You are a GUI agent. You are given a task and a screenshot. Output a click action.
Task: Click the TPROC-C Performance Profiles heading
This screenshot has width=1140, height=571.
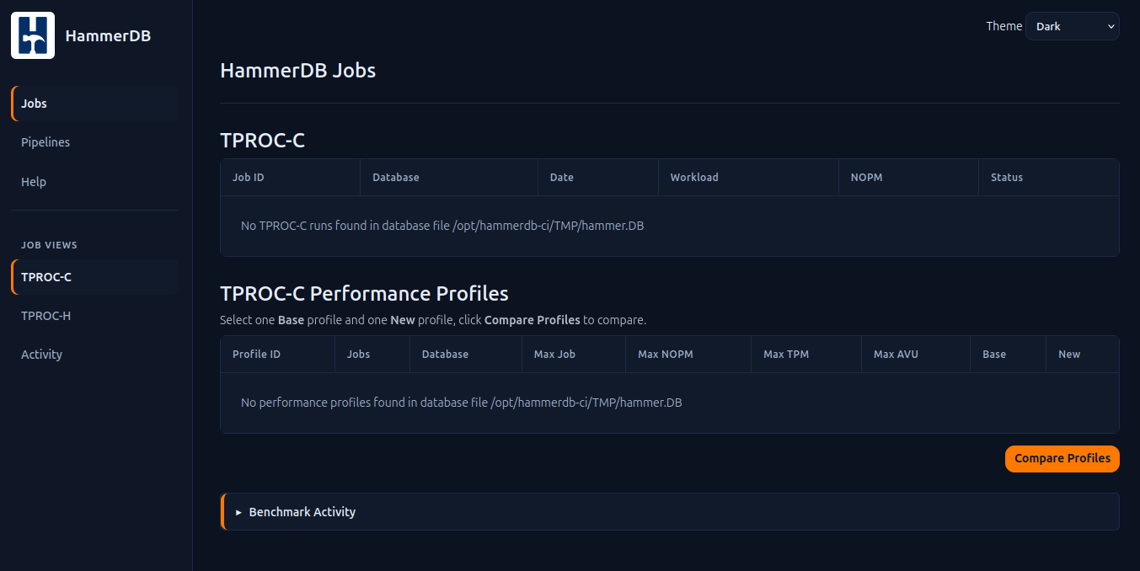[364, 293]
